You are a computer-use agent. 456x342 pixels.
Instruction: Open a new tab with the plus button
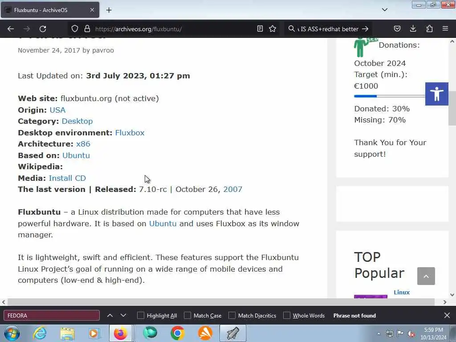[109, 10]
